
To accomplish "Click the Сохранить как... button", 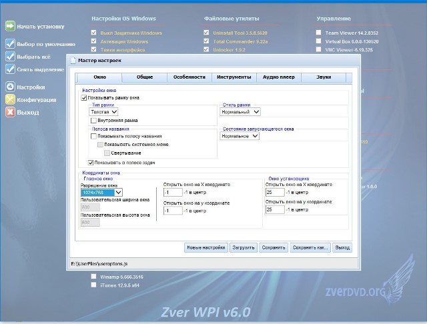I will [310, 247].
